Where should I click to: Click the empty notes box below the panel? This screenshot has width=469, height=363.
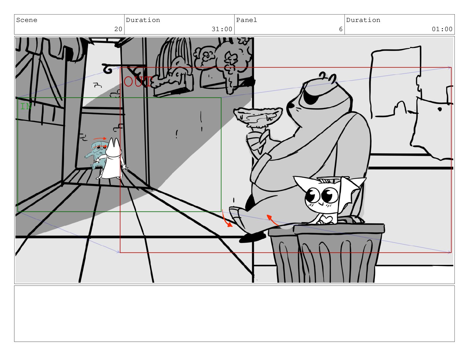(x=234, y=314)
